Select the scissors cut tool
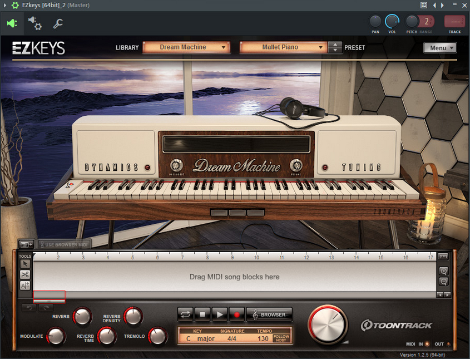470x359 pixels. click(25, 275)
